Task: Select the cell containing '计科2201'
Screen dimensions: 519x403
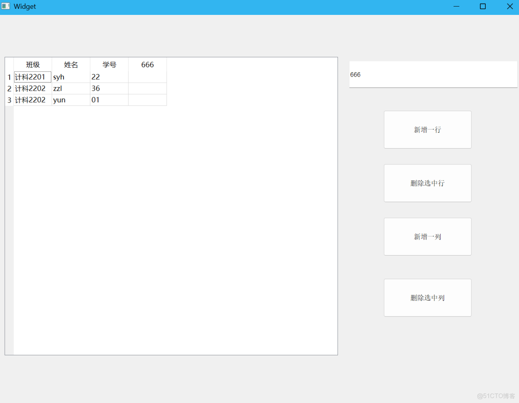Action: click(x=32, y=77)
